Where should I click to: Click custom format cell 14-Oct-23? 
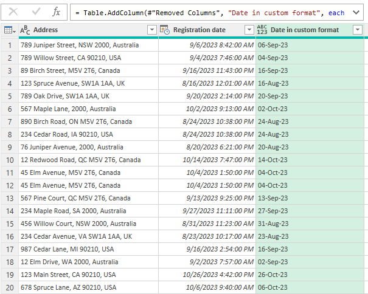coord(310,160)
